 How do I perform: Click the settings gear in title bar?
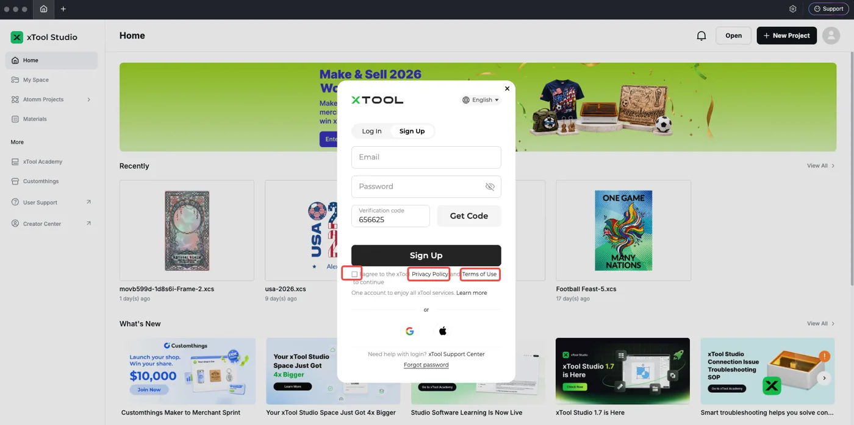(792, 9)
